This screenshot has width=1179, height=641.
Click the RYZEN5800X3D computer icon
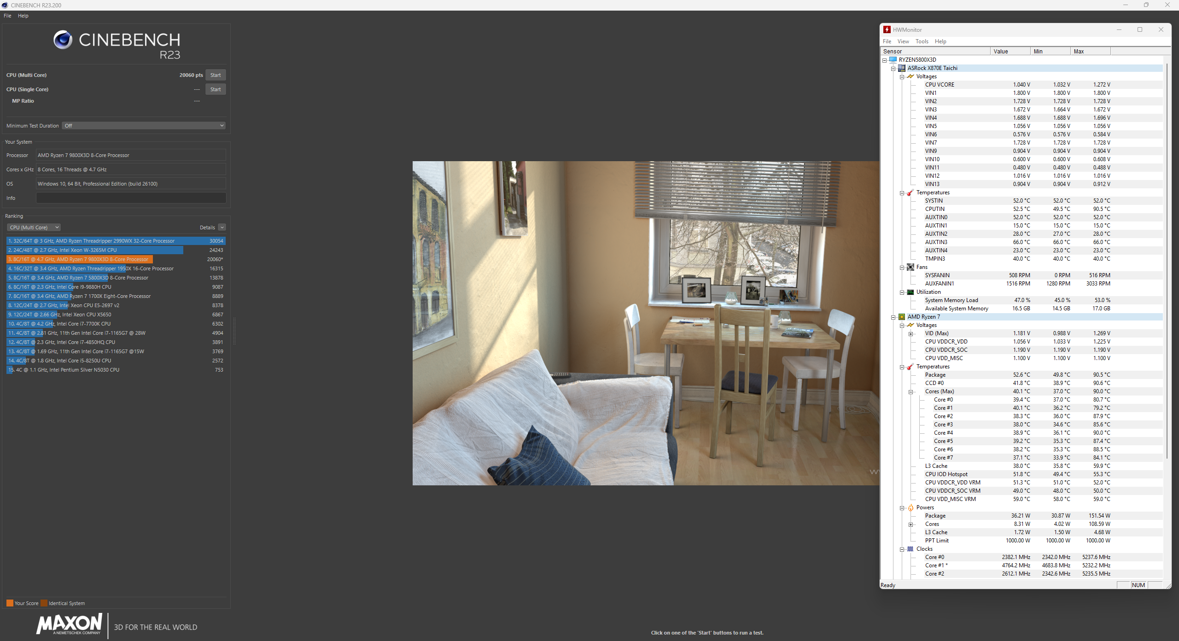point(893,60)
